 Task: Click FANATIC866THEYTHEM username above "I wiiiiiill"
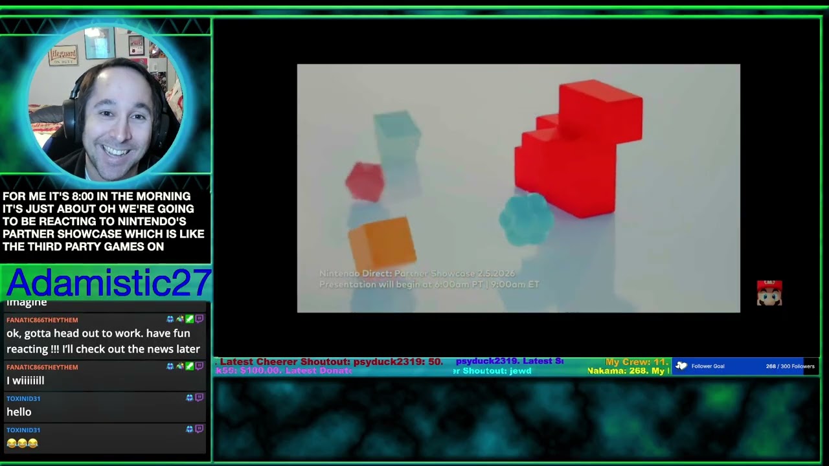[42, 367]
